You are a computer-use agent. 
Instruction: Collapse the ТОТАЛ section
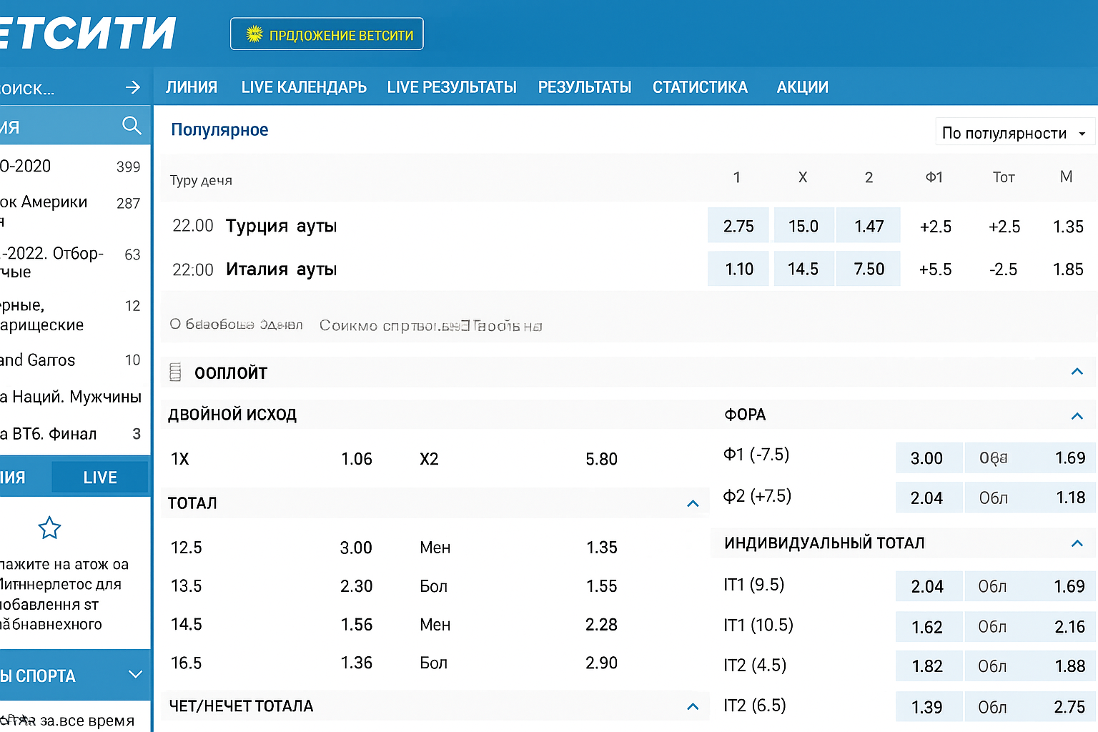pos(692,504)
